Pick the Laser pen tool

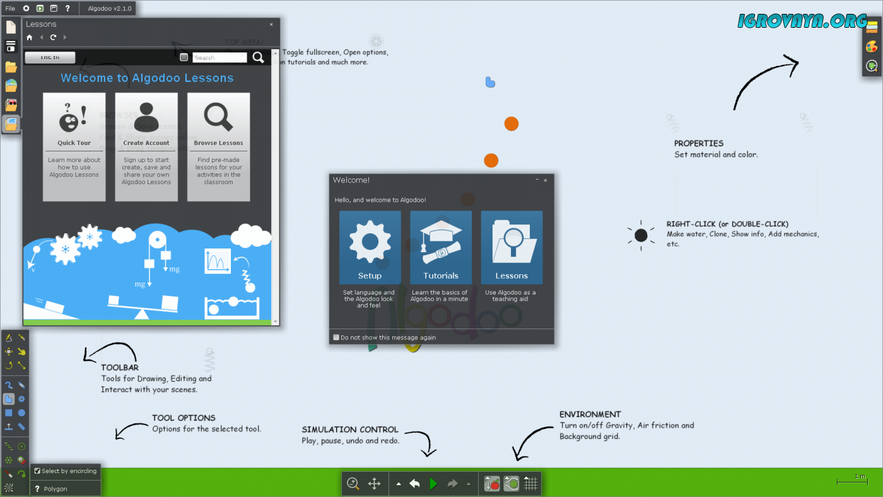[9, 474]
